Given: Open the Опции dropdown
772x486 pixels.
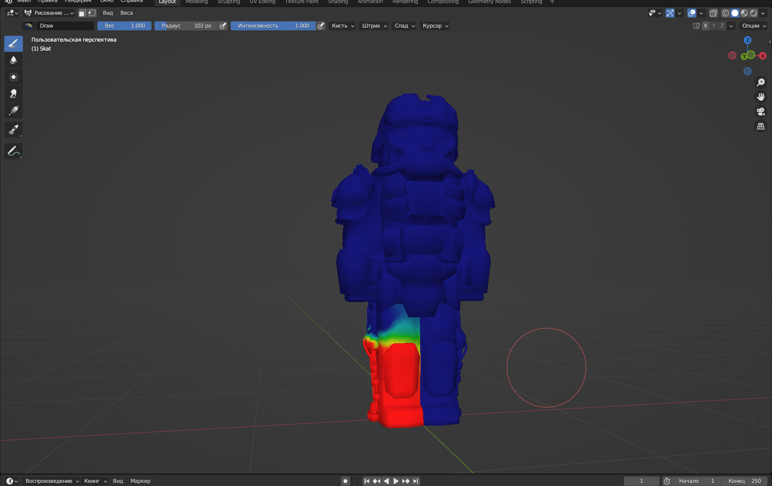Looking at the screenshot, I should tap(754, 26).
